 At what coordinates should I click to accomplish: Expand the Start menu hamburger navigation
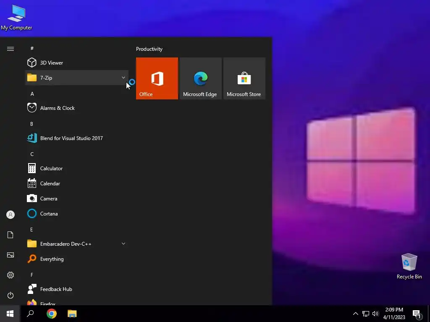coord(10,49)
